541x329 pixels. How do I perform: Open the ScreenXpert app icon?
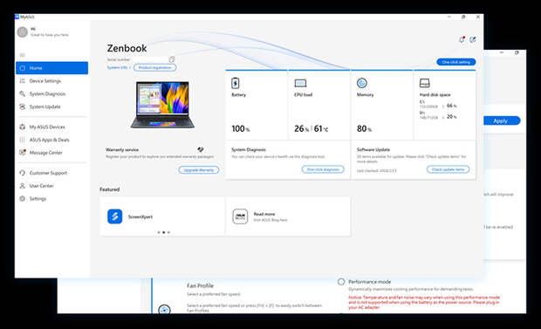coord(115,216)
